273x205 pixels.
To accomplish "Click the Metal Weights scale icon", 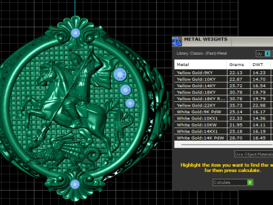I will (177, 42).
